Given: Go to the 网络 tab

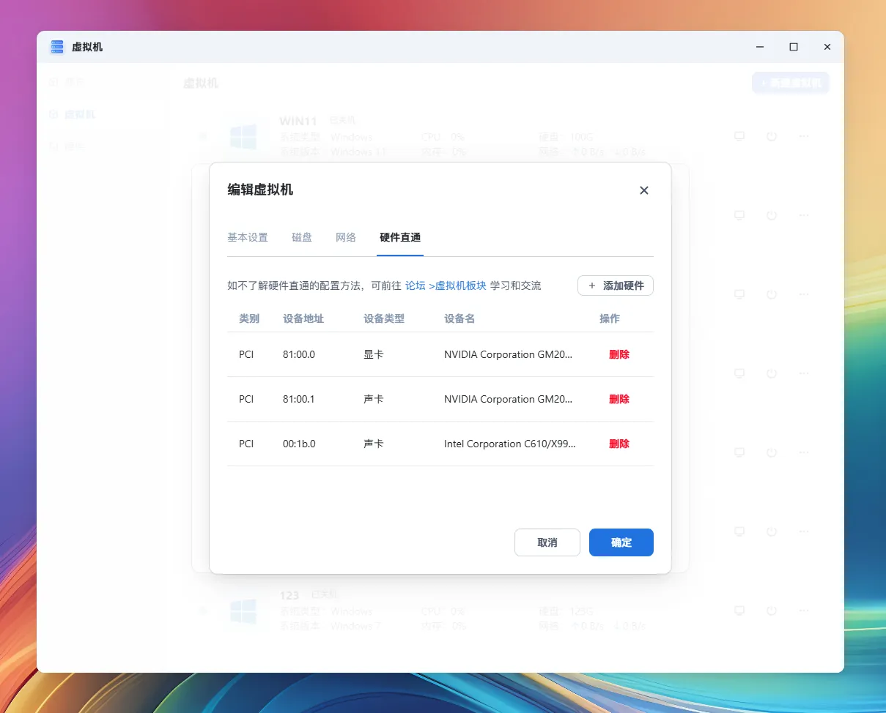Looking at the screenshot, I should (346, 237).
